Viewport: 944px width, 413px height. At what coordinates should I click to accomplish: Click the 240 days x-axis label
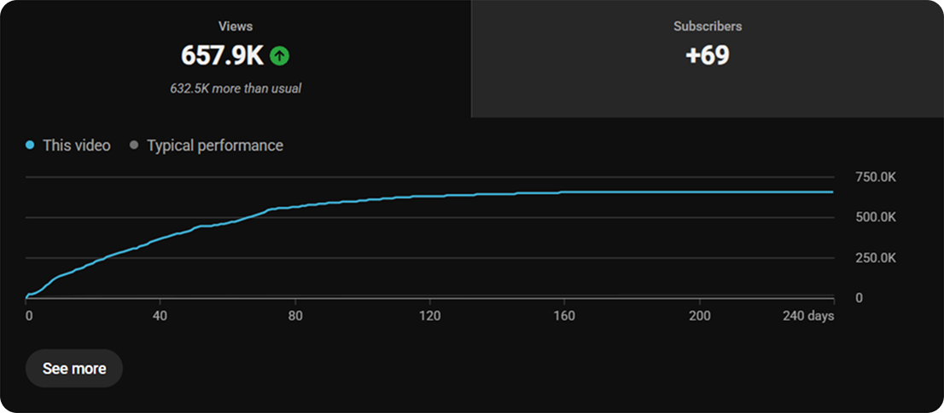[x=810, y=317]
